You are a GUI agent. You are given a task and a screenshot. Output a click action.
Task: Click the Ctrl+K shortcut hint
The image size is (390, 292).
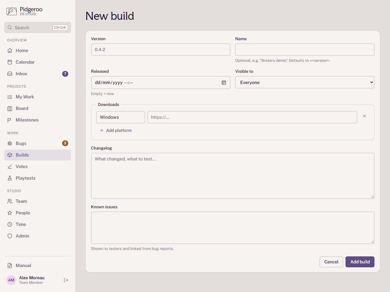[60, 27]
